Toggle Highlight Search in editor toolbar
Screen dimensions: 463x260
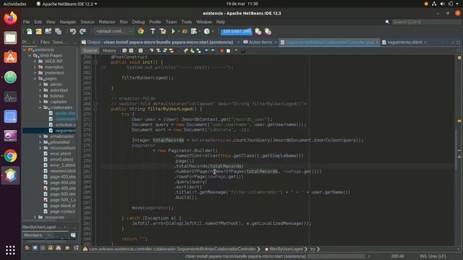point(171,51)
